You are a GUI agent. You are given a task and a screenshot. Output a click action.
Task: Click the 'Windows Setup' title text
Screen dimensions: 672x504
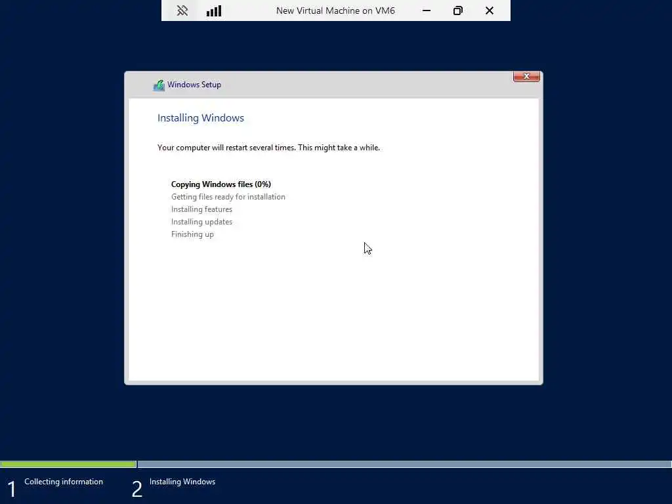pyautogui.click(x=194, y=85)
